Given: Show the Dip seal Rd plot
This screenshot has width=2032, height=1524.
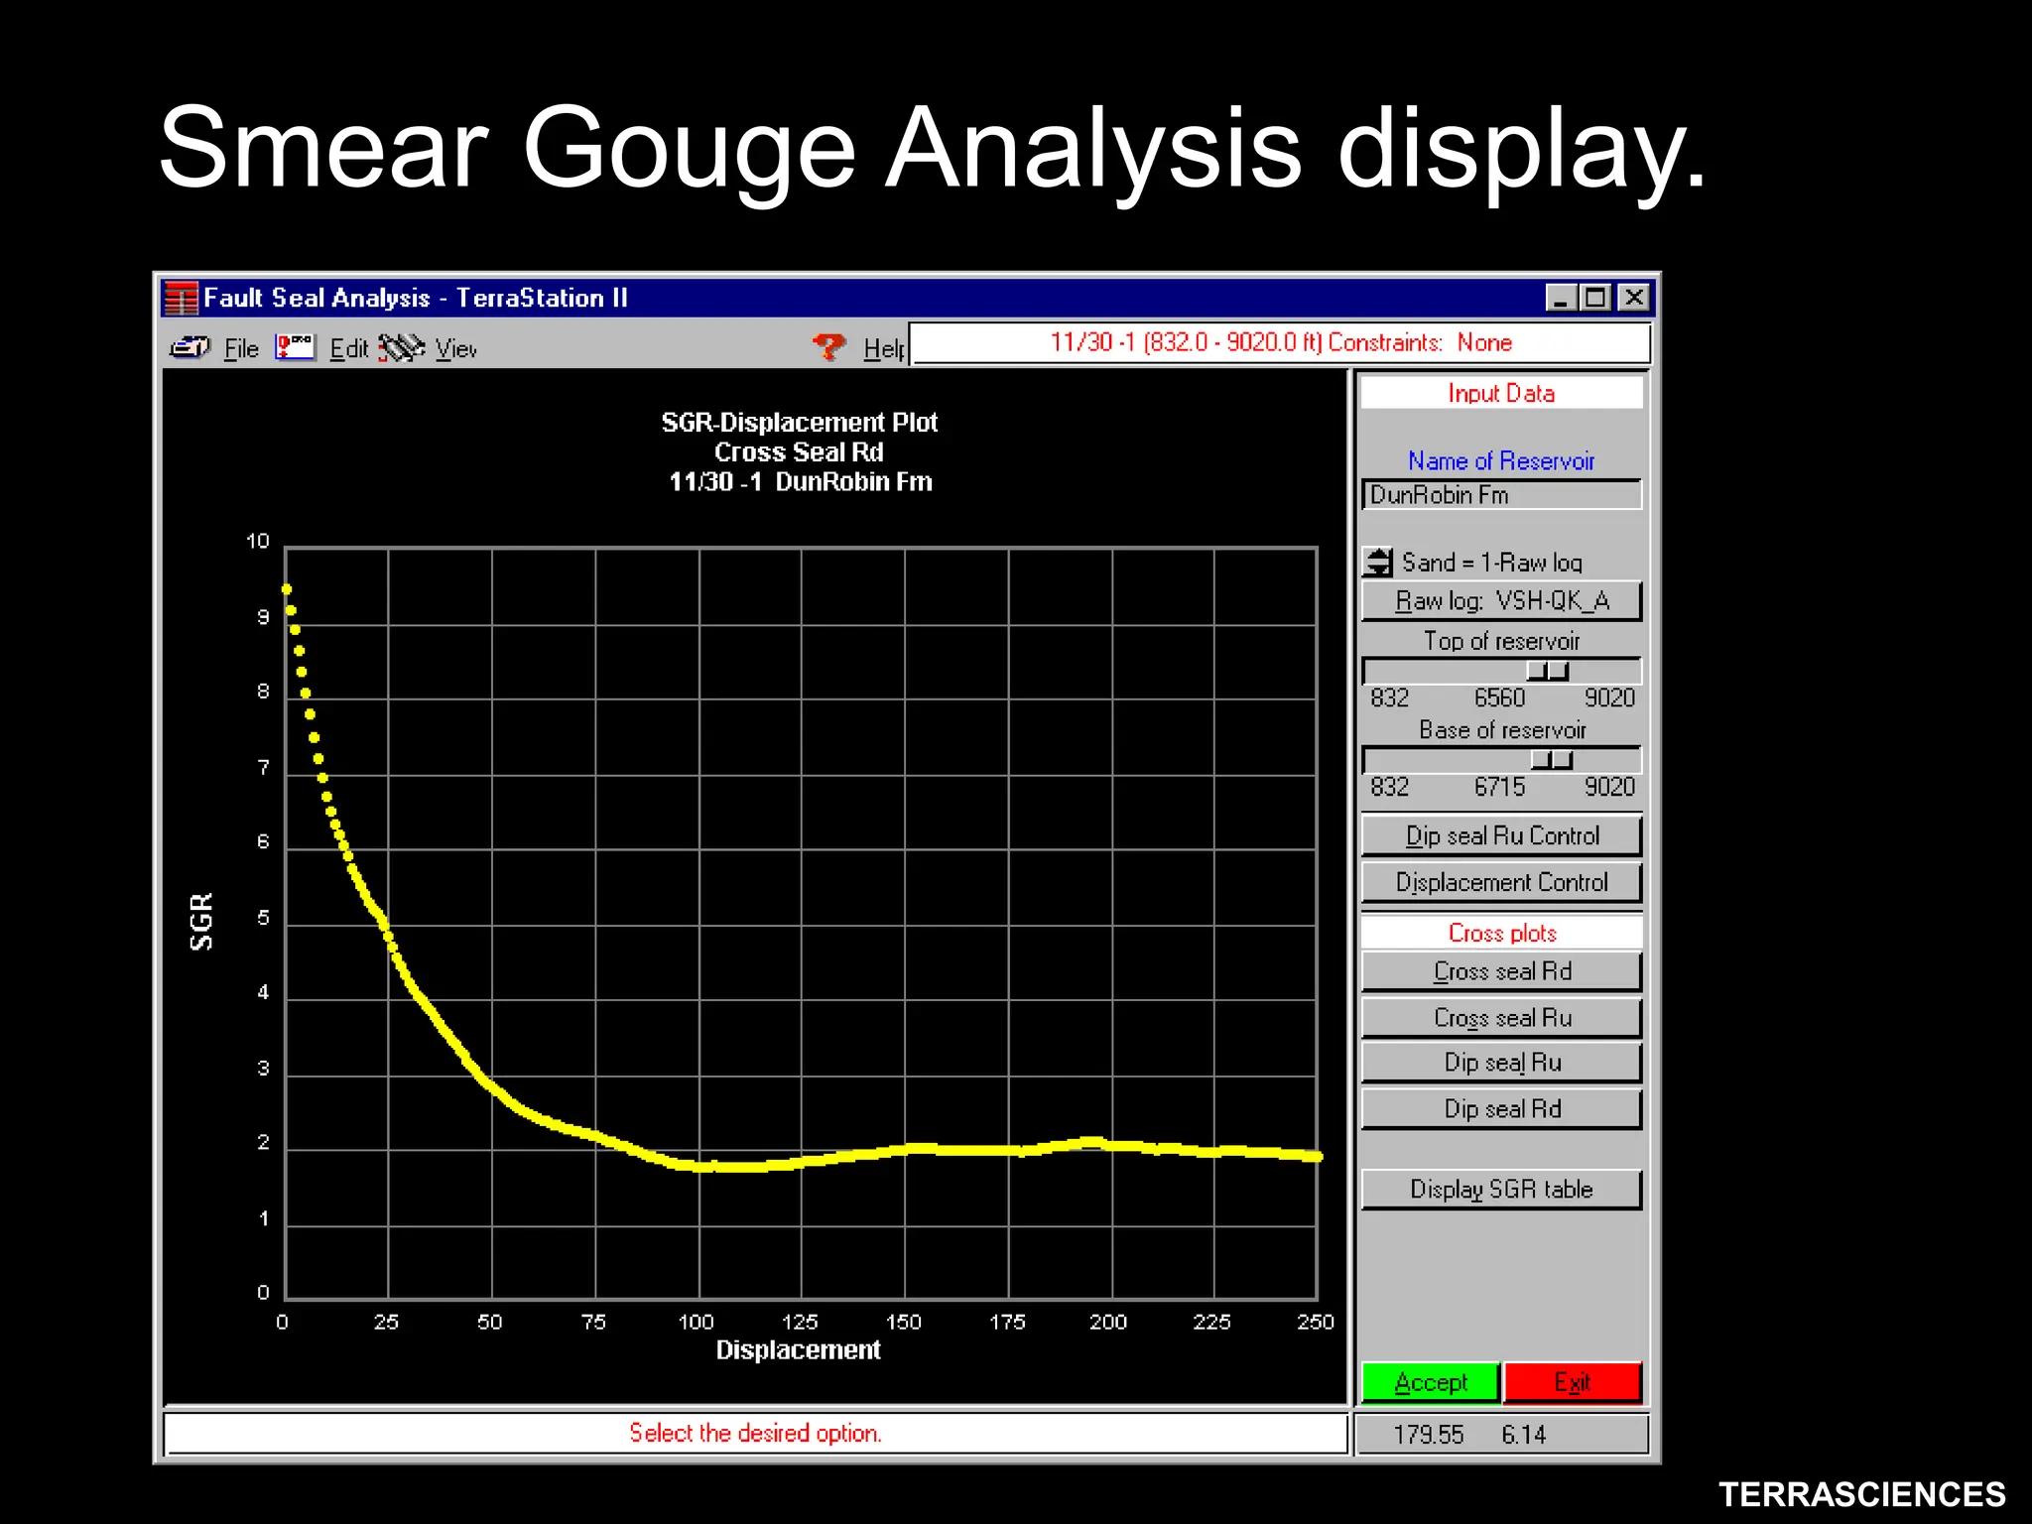Looking at the screenshot, I should pos(1502,1109).
